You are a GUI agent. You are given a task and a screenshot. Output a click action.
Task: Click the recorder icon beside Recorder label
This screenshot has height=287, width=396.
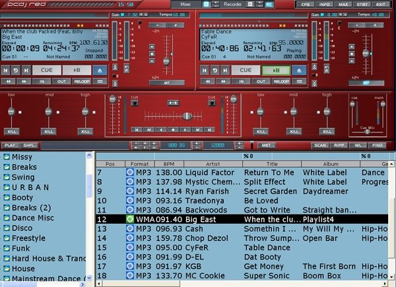[x=250, y=5]
